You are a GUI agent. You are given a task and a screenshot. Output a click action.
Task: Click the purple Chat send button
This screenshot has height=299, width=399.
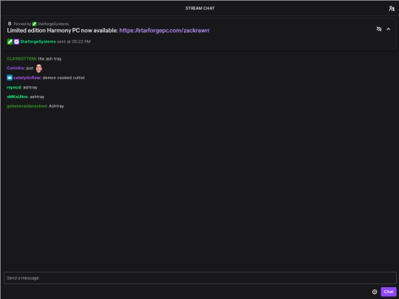coord(389,292)
